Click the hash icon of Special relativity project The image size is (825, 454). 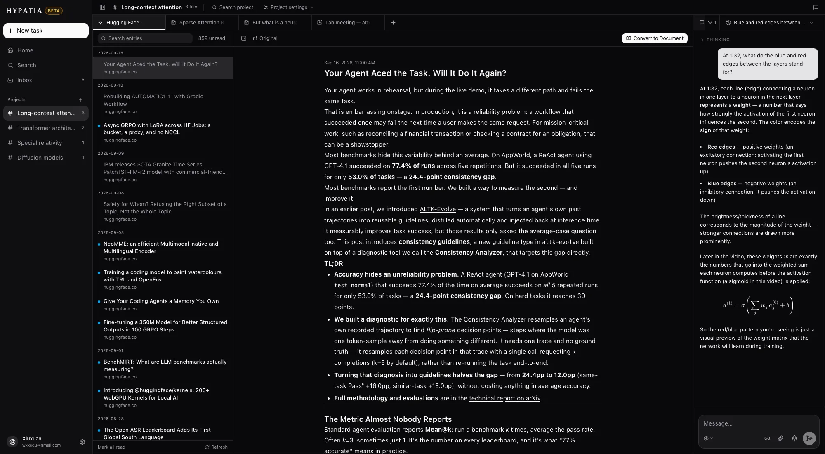10,143
